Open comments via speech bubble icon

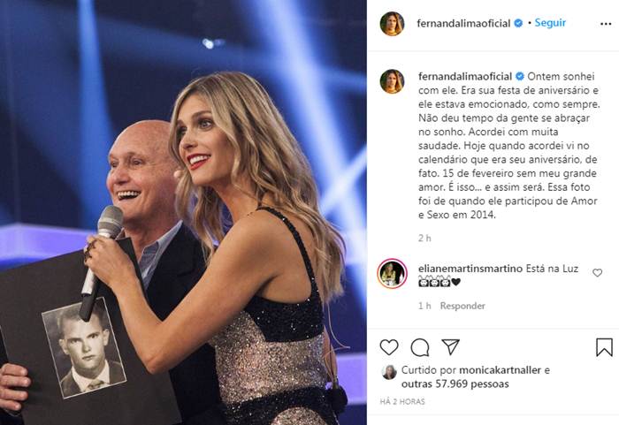click(420, 347)
